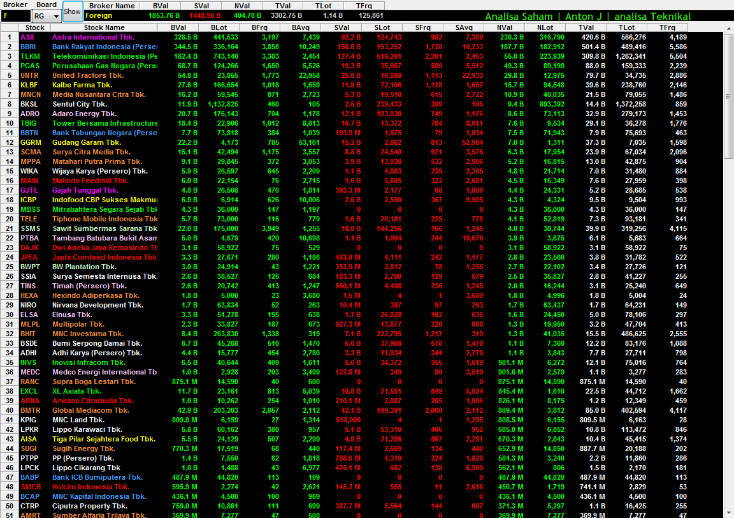Select the BBRI stock code
Image resolution: width=734 pixels, height=518 pixels.
point(28,47)
